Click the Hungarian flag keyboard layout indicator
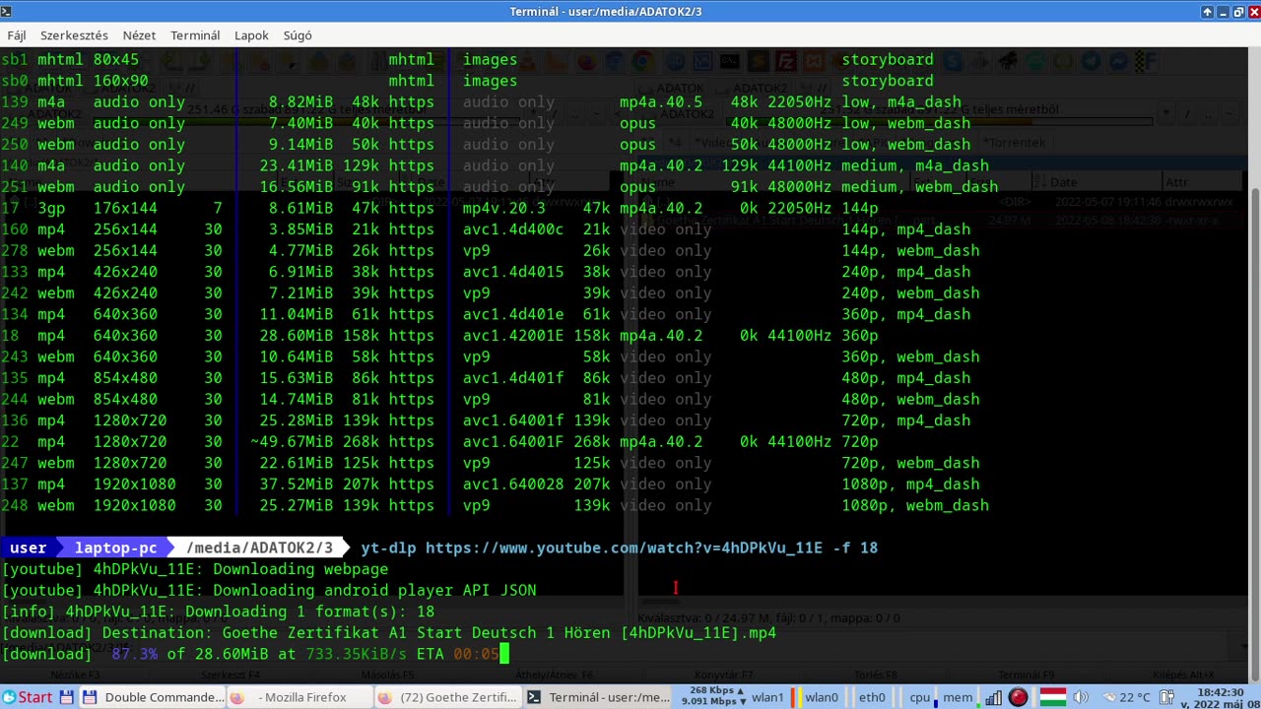Screen dimensions: 1261x709 click(x=1053, y=697)
